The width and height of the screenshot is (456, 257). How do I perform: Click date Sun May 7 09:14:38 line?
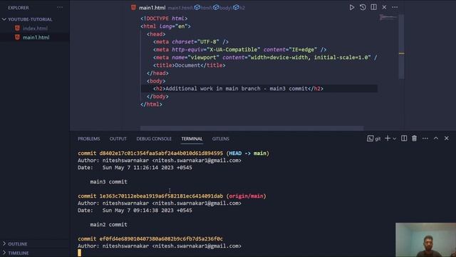135,211
